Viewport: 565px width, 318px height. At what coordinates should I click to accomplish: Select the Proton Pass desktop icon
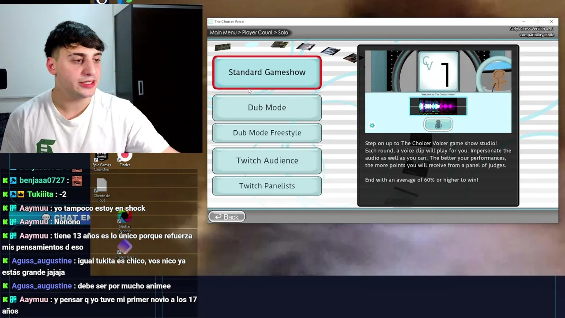(125, 250)
